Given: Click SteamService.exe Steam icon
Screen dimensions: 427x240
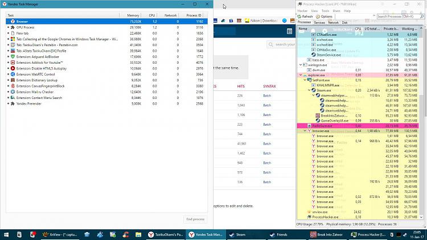Looking at the screenshot, I should click(x=314, y=55).
